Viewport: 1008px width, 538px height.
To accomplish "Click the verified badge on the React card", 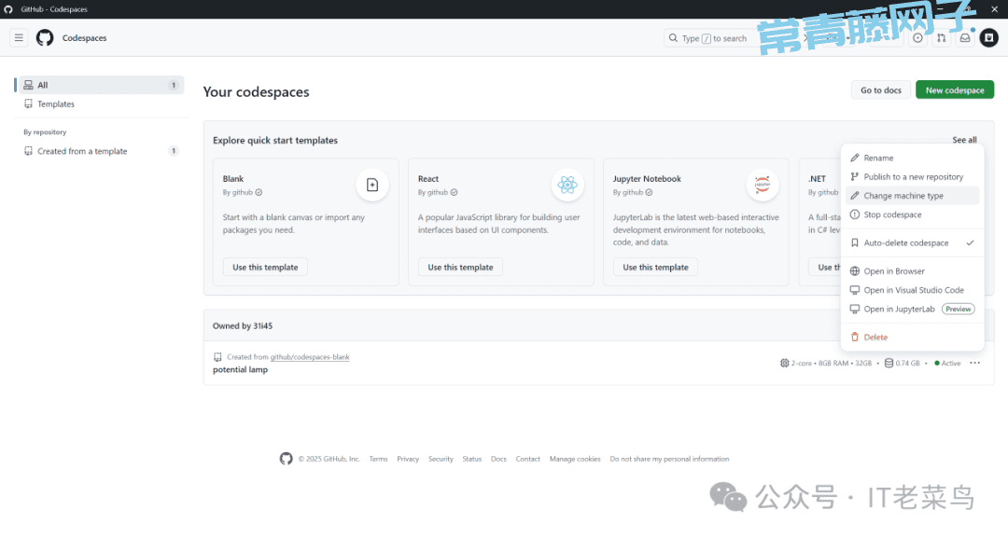I will (x=454, y=193).
